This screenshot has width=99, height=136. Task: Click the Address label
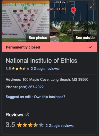[x=13, y=79]
